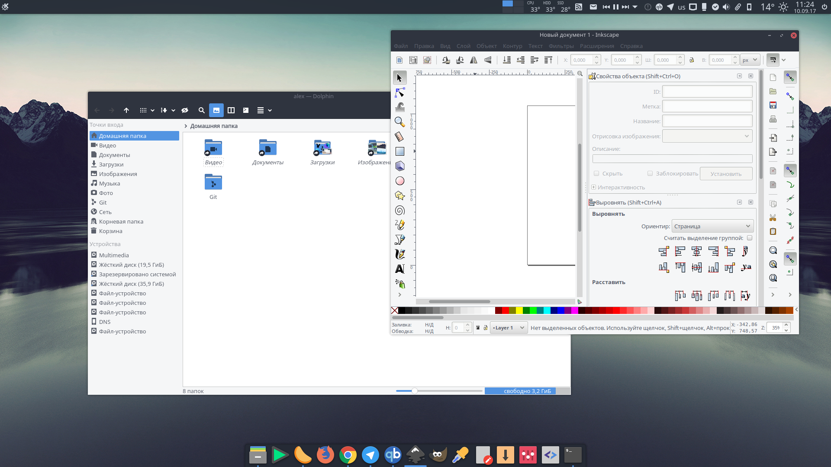Toggle Считать выделение группой checkbox

[x=750, y=238]
